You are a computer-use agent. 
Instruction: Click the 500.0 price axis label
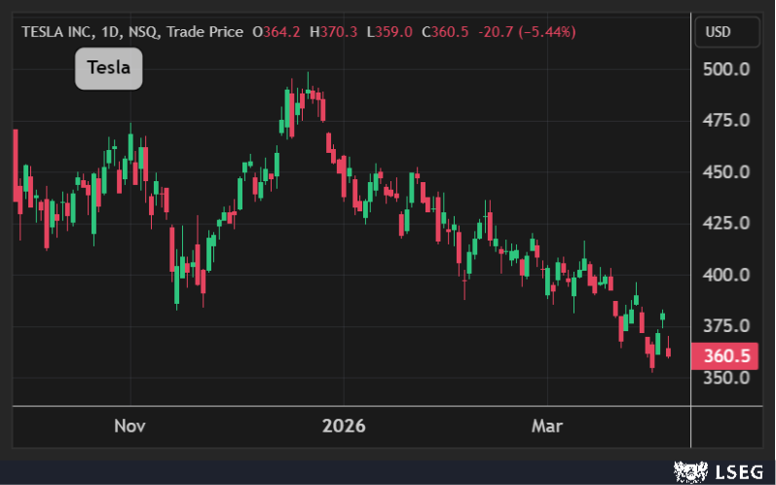click(x=725, y=70)
